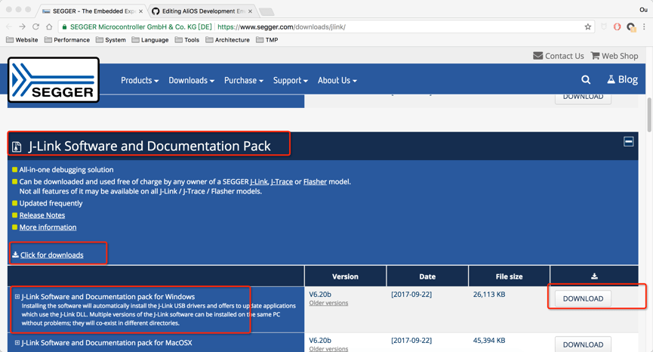
Task: Collapse the J-Link Software section with minus icon
Action: [x=628, y=142]
